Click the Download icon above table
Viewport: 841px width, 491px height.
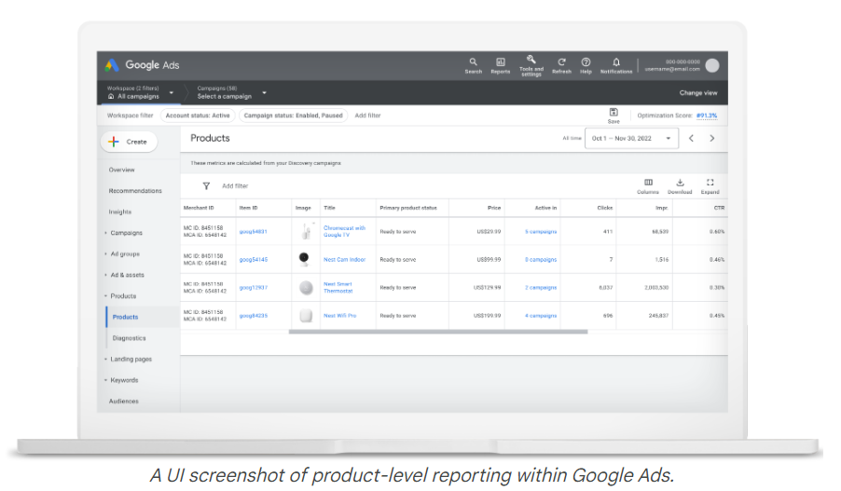click(680, 184)
